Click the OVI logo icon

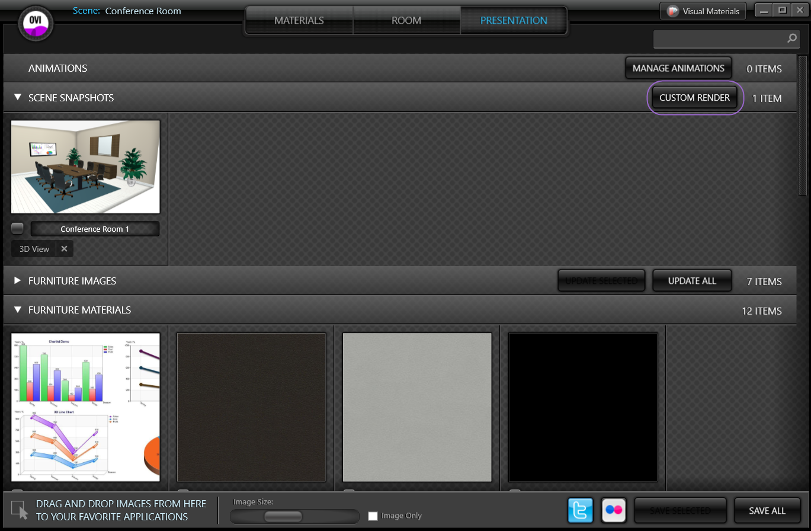point(35,24)
